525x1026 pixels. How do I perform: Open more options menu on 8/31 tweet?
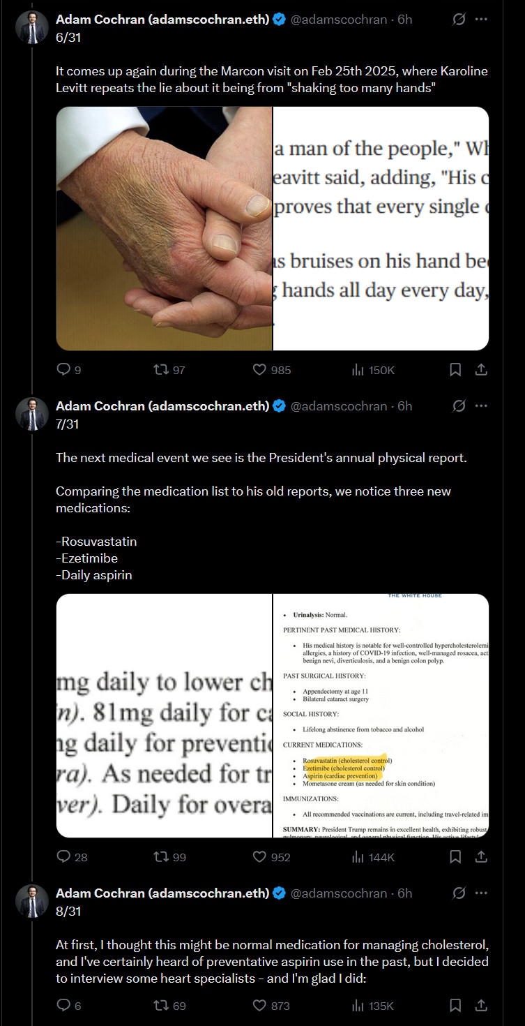tap(481, 893)
